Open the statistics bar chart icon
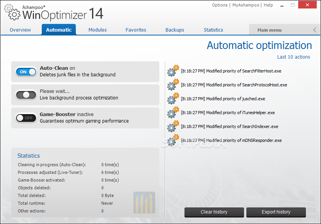Screen dimensions: 321x224 144,202
